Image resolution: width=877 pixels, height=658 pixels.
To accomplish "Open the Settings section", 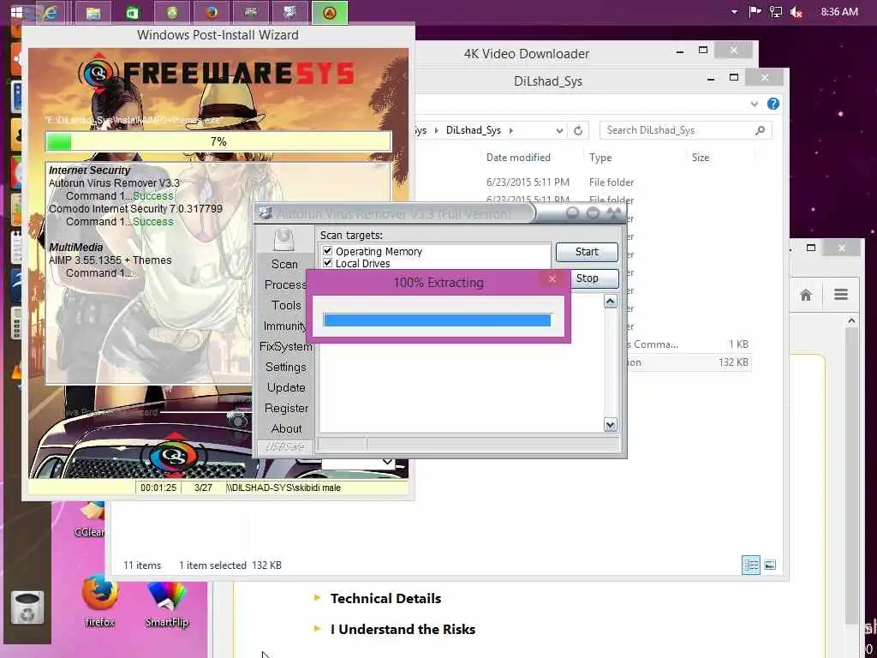I will [x=286, y=367].
